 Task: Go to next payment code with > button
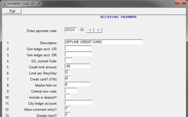(98, 30)
